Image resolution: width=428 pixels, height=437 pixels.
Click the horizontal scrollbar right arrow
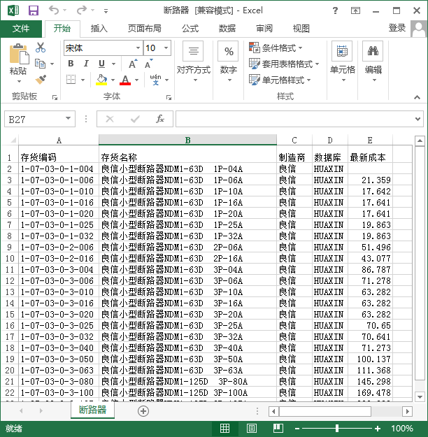coord(407,411)
